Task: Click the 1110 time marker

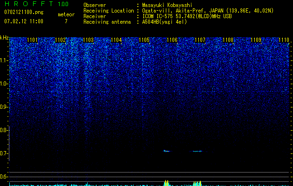Action: click(284, 40)
